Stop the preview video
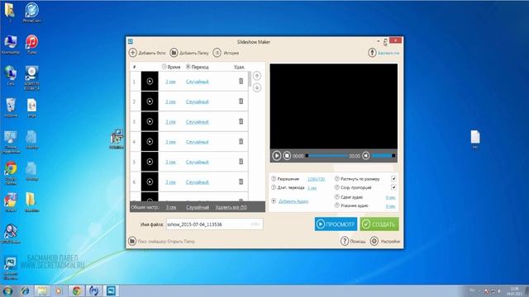529x297 pixels. [x=287, y=156]
